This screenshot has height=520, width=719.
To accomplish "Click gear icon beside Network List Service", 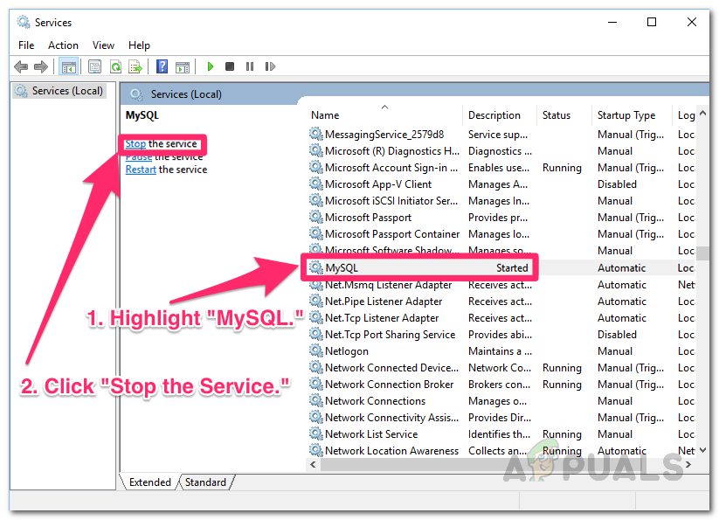I will [x=315, y=433].
